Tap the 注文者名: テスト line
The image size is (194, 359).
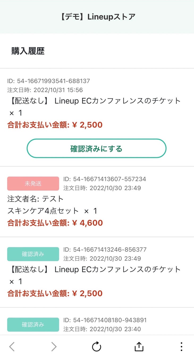[x=36, y=199]
